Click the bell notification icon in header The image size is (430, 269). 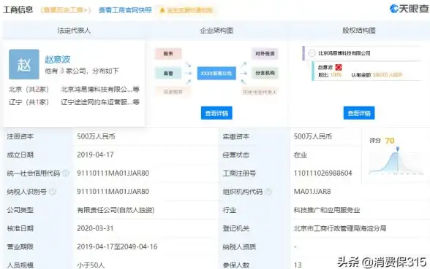pyautogui.click(x=162, y=10)
